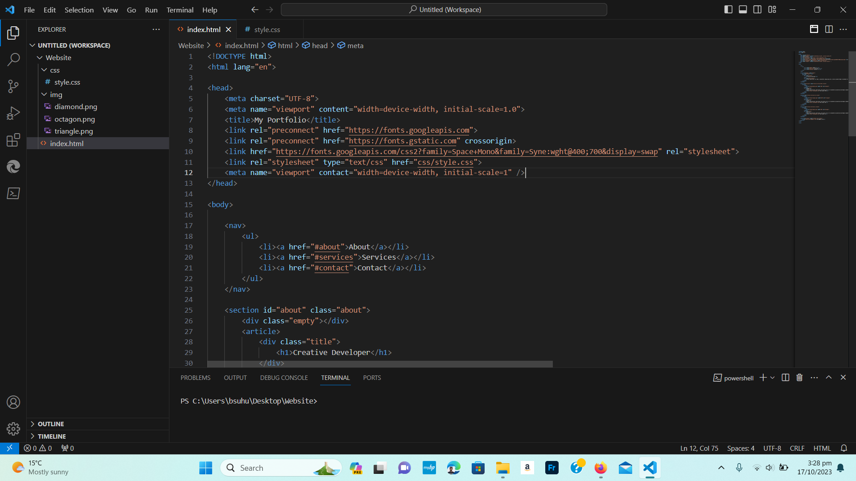Show the PROBLEMS panel tab

coord(195,378)
